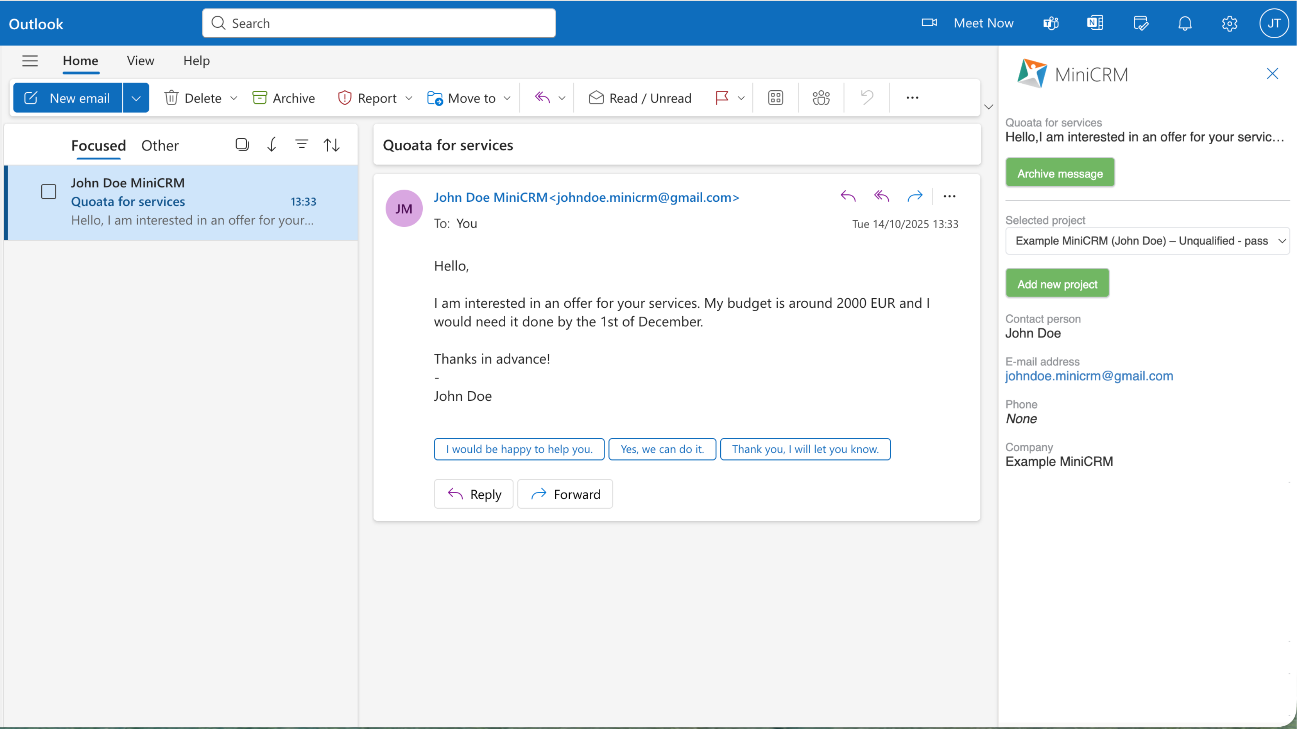Viewport: 1297px width, 729px height.
Task: Open OneNote feed icon
Action: [1095, 23]
